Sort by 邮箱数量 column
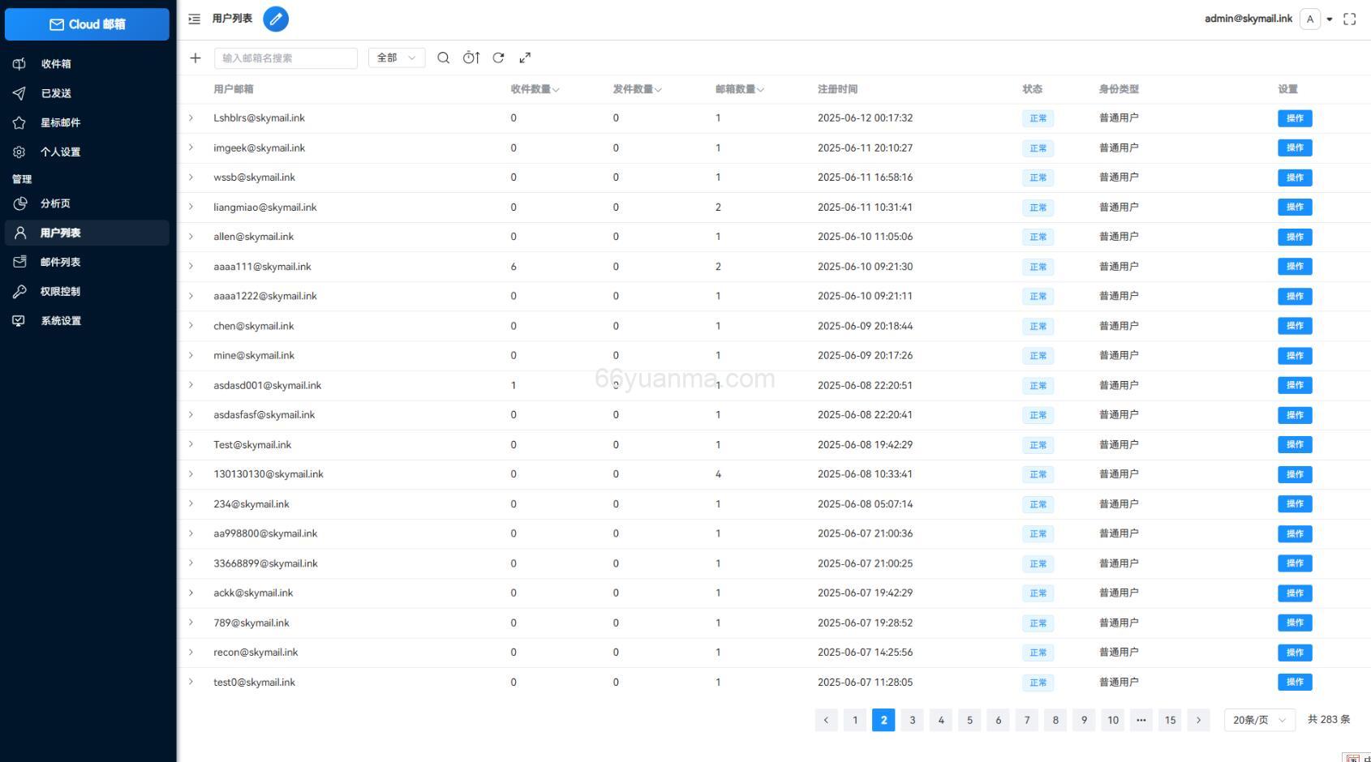 point(739,90)
